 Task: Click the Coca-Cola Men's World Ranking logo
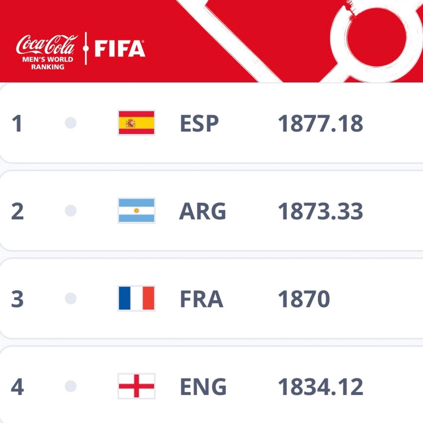47,52
